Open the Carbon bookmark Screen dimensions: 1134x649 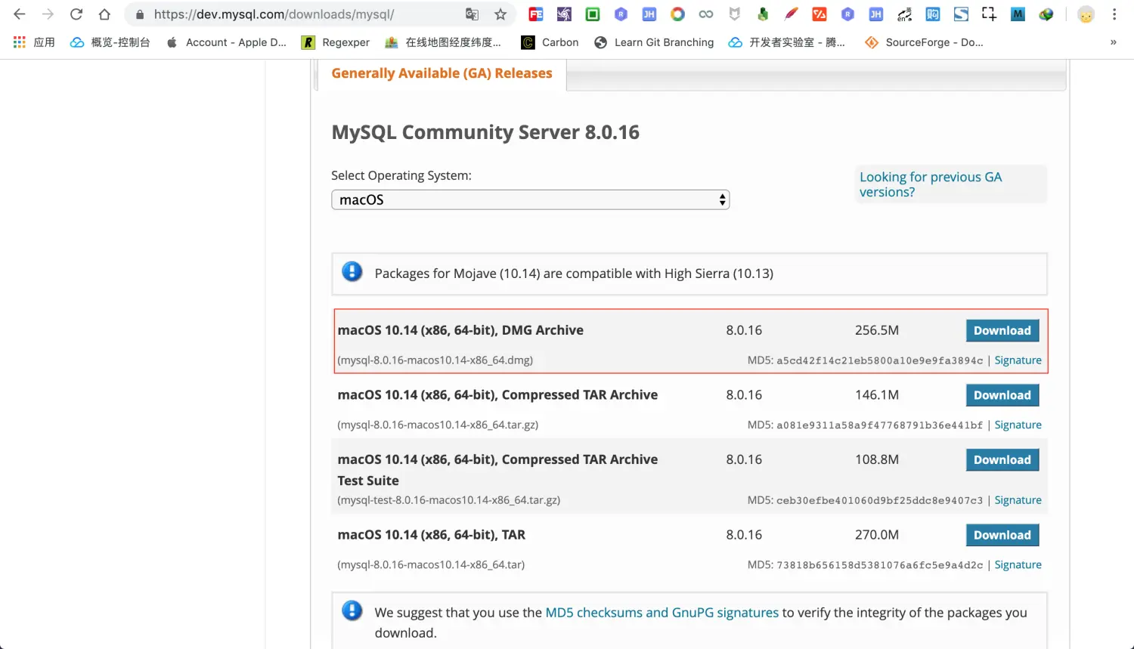(x=550, y=42)
